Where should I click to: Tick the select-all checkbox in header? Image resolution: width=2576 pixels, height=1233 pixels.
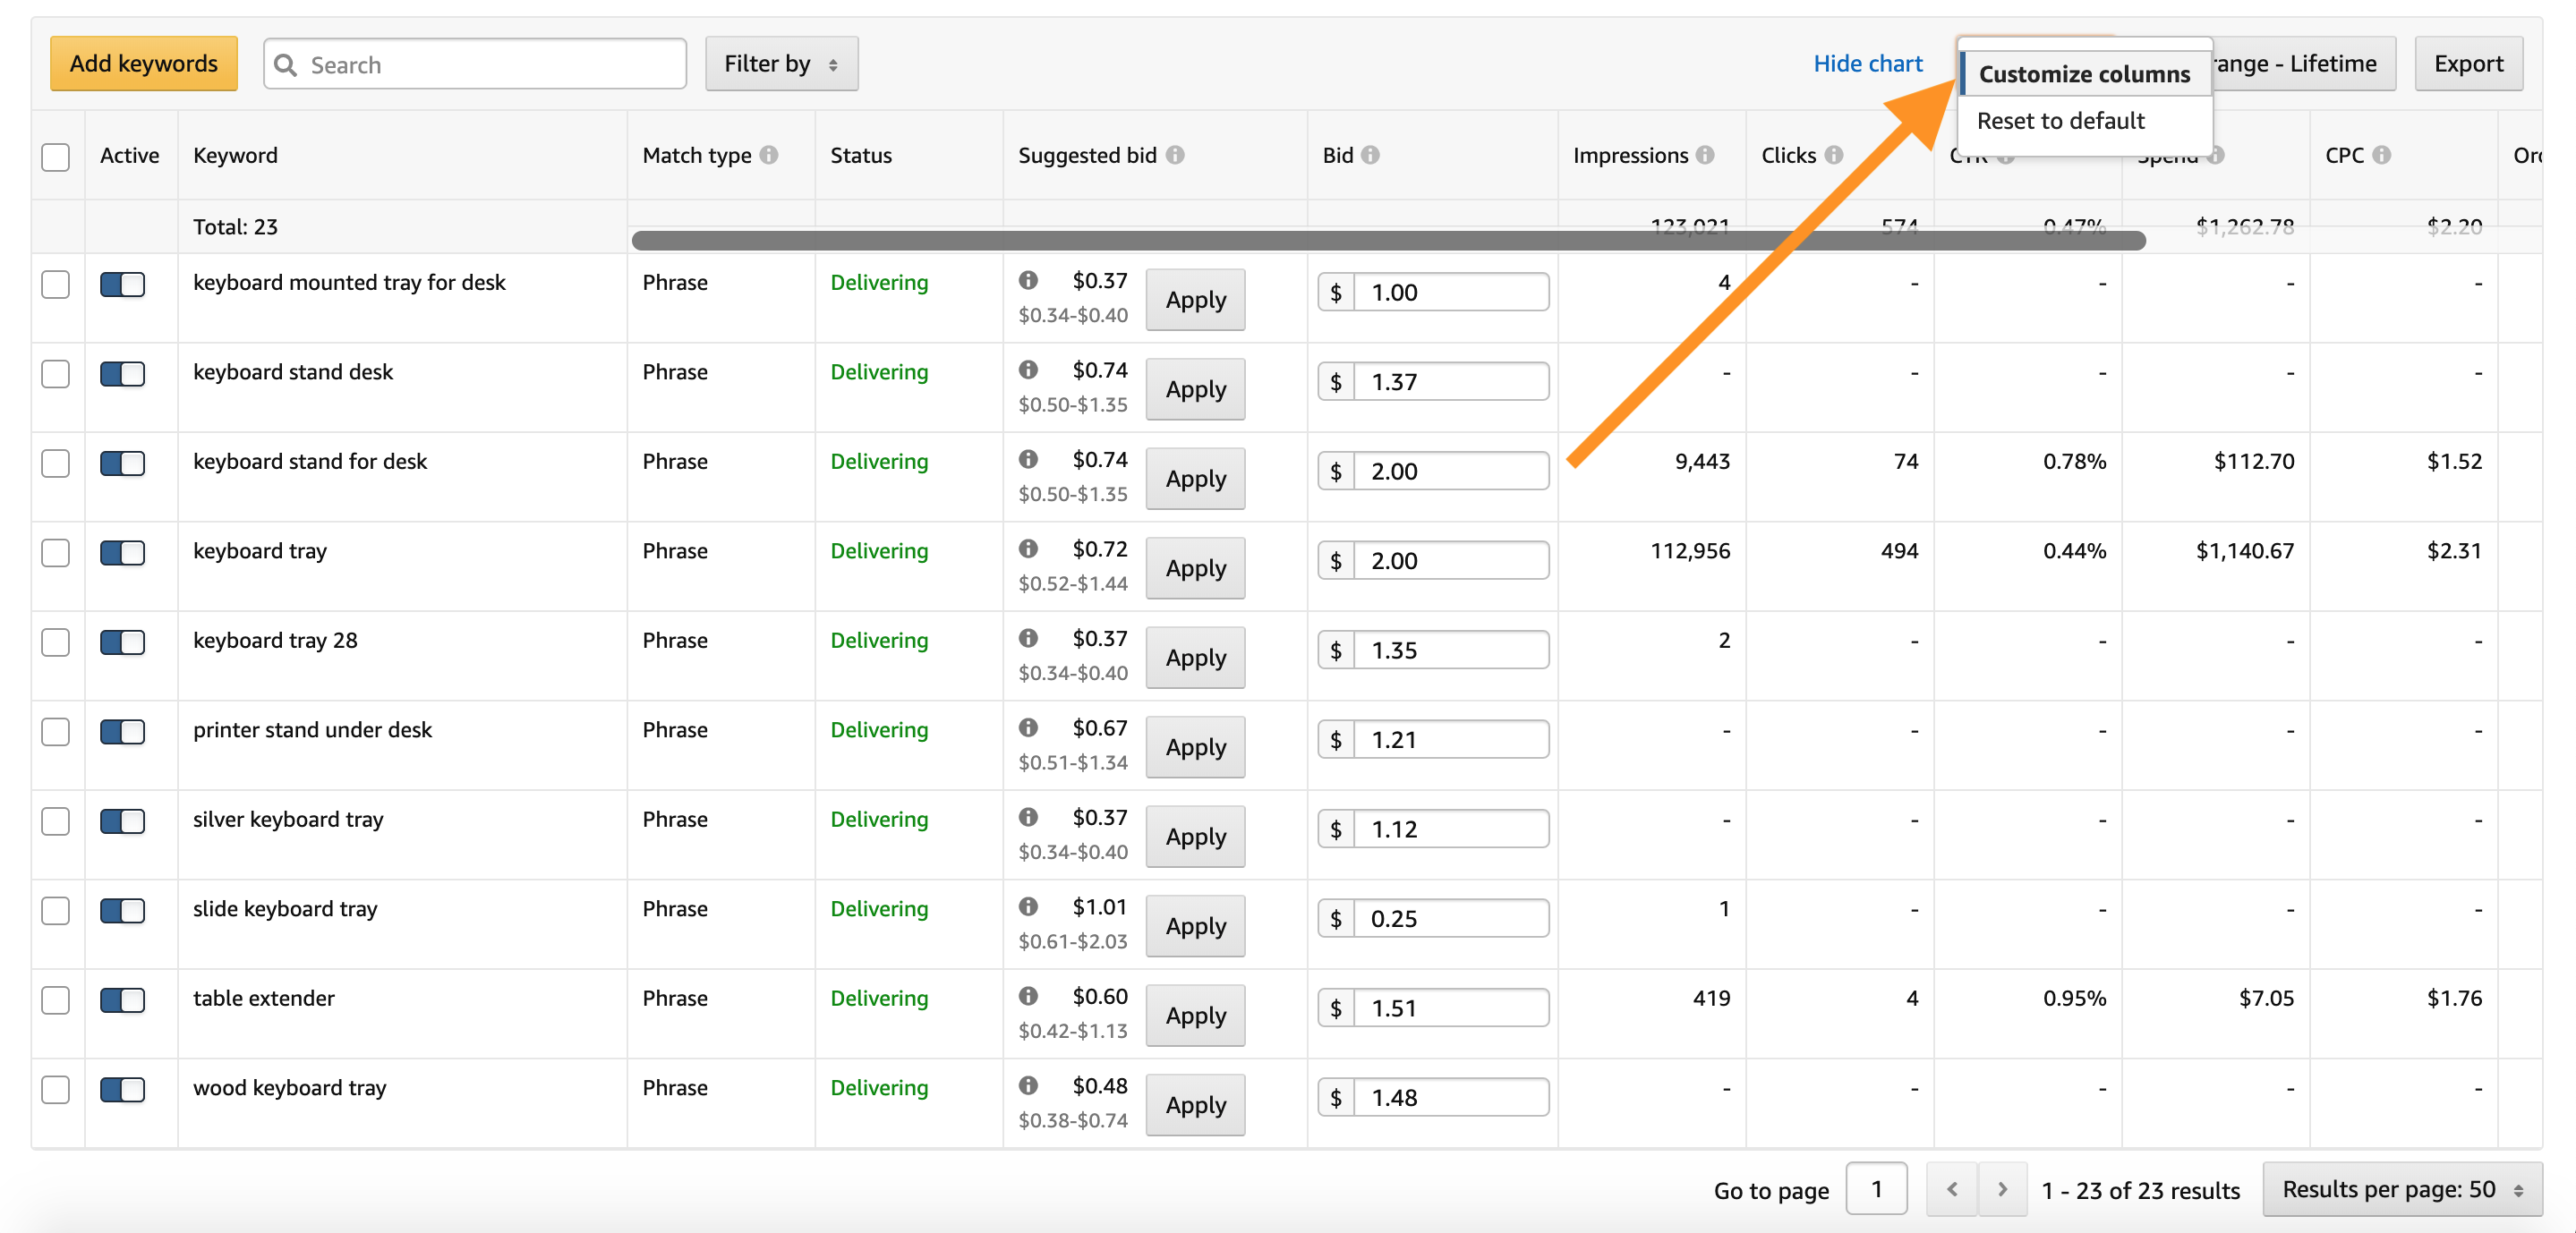point(56,157)
